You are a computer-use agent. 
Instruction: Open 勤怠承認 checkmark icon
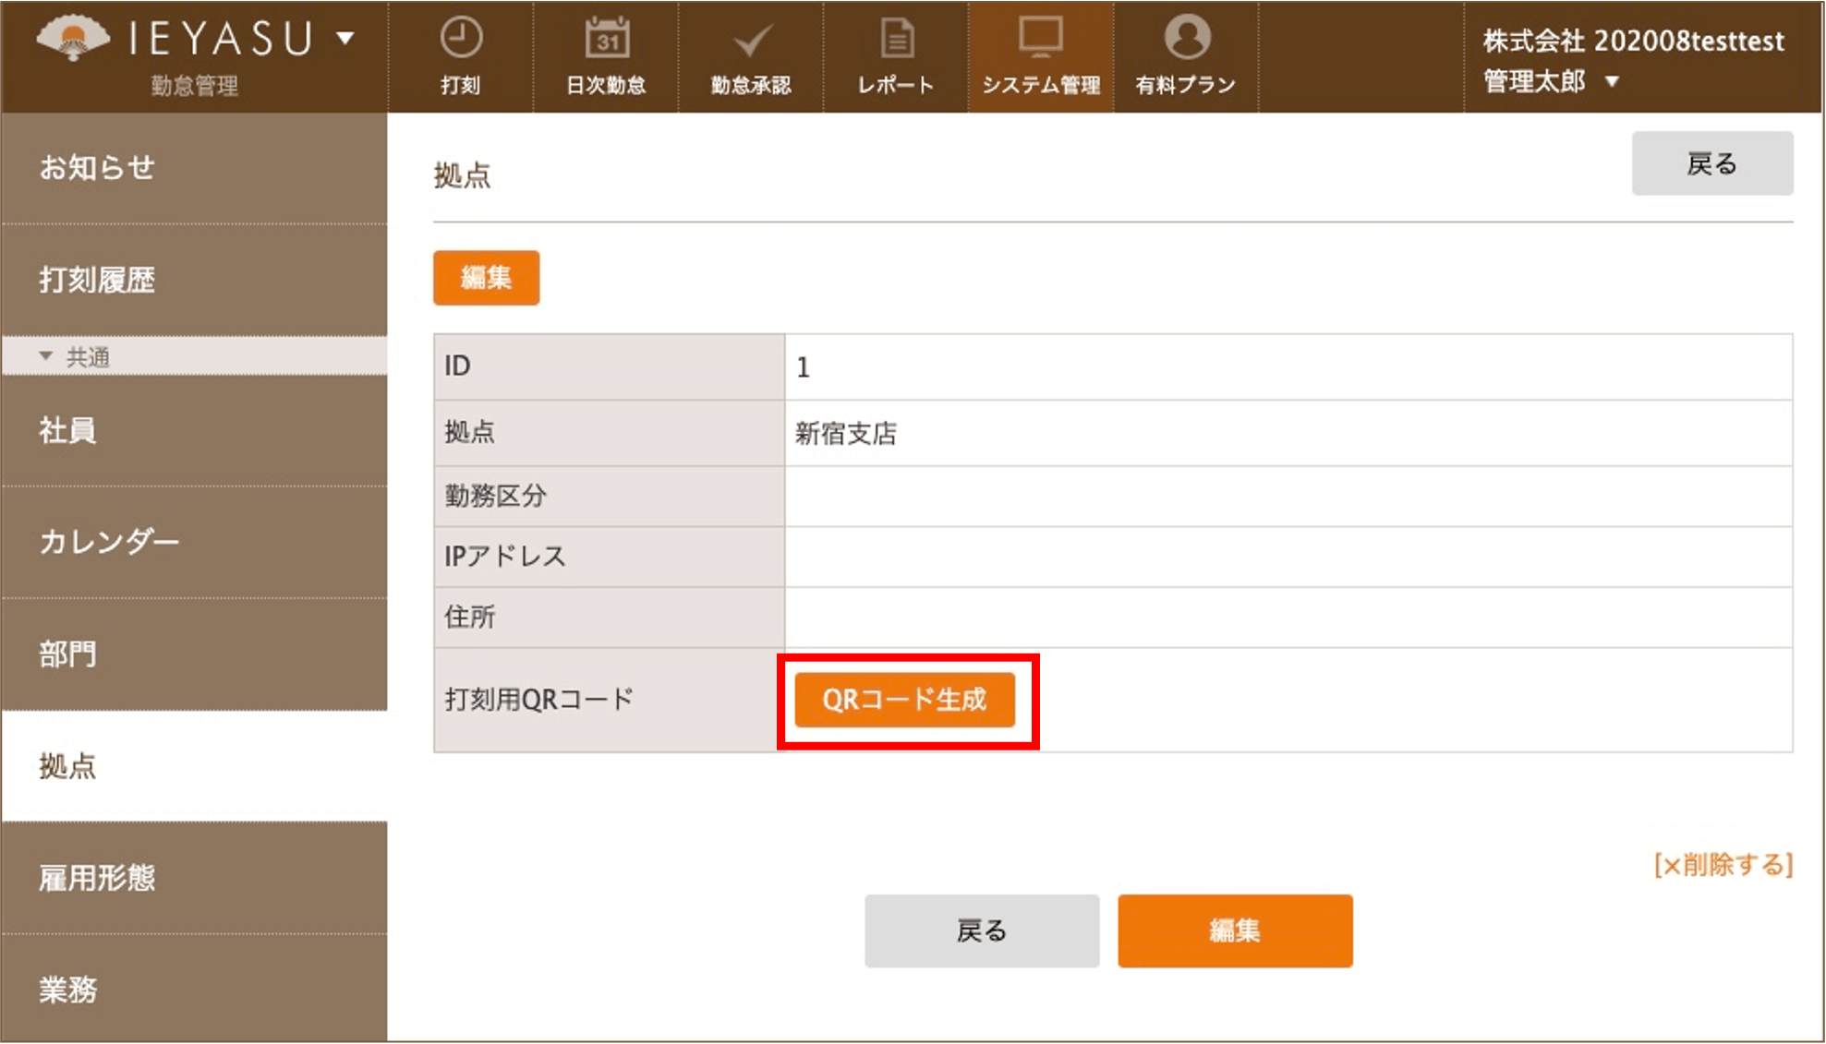tap(752, 41)
